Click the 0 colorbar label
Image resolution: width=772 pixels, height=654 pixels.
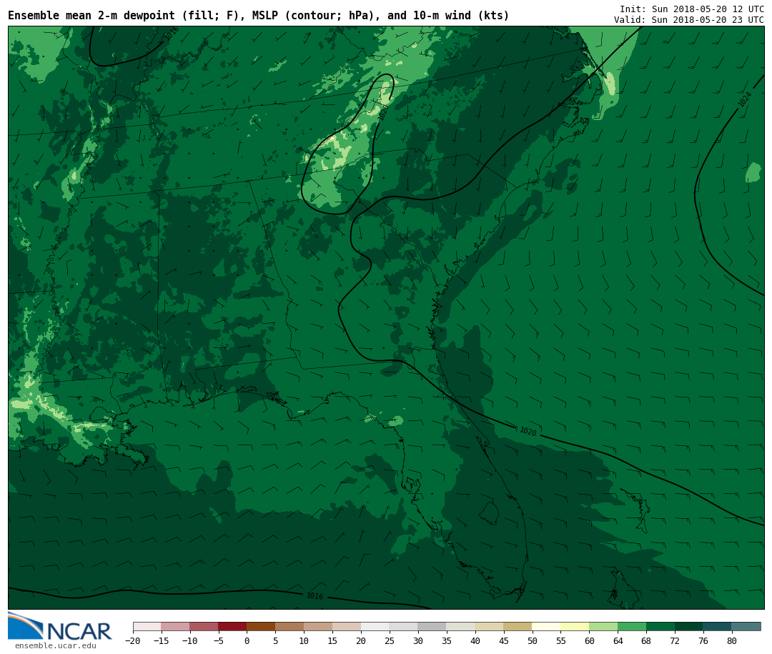(x=247, y=640)
